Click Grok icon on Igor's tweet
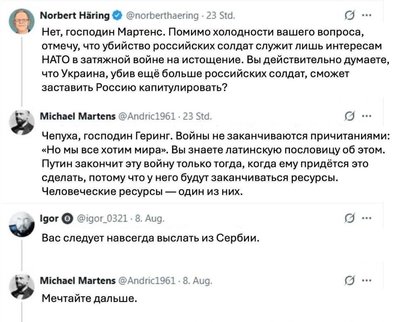 [349, 219]
